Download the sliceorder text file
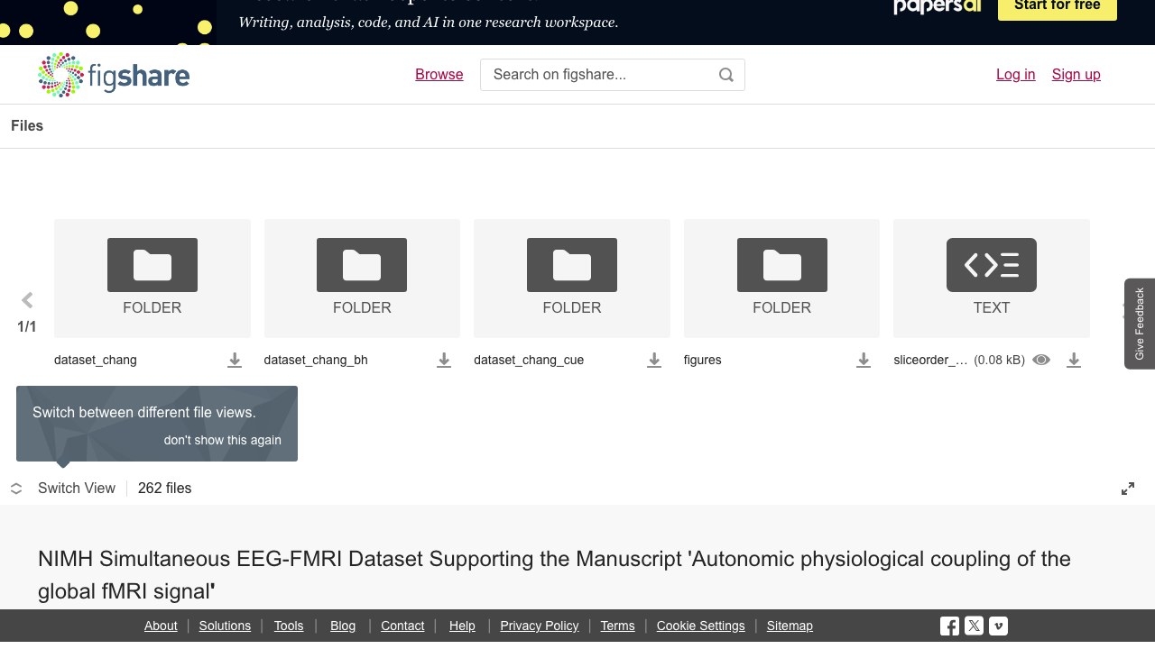1155x649 pixels. (1074, 360)
